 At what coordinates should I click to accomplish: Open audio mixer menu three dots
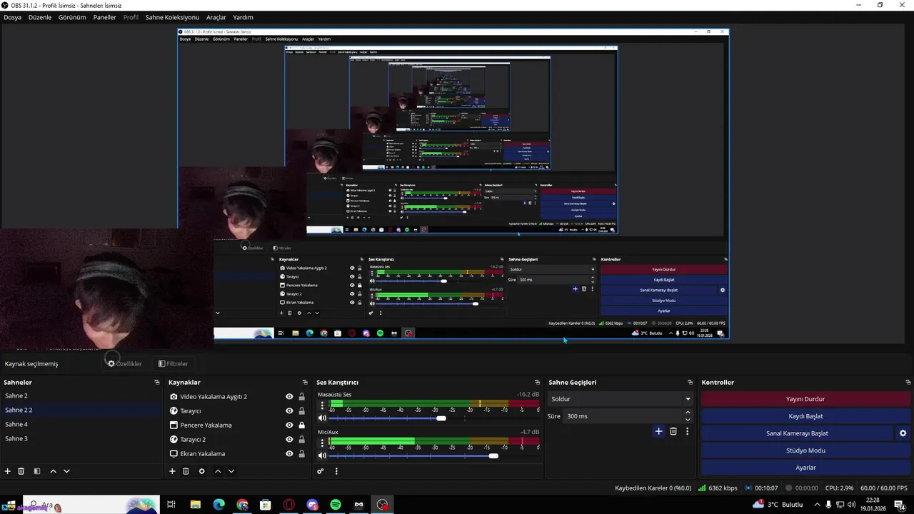coord(336,471)
